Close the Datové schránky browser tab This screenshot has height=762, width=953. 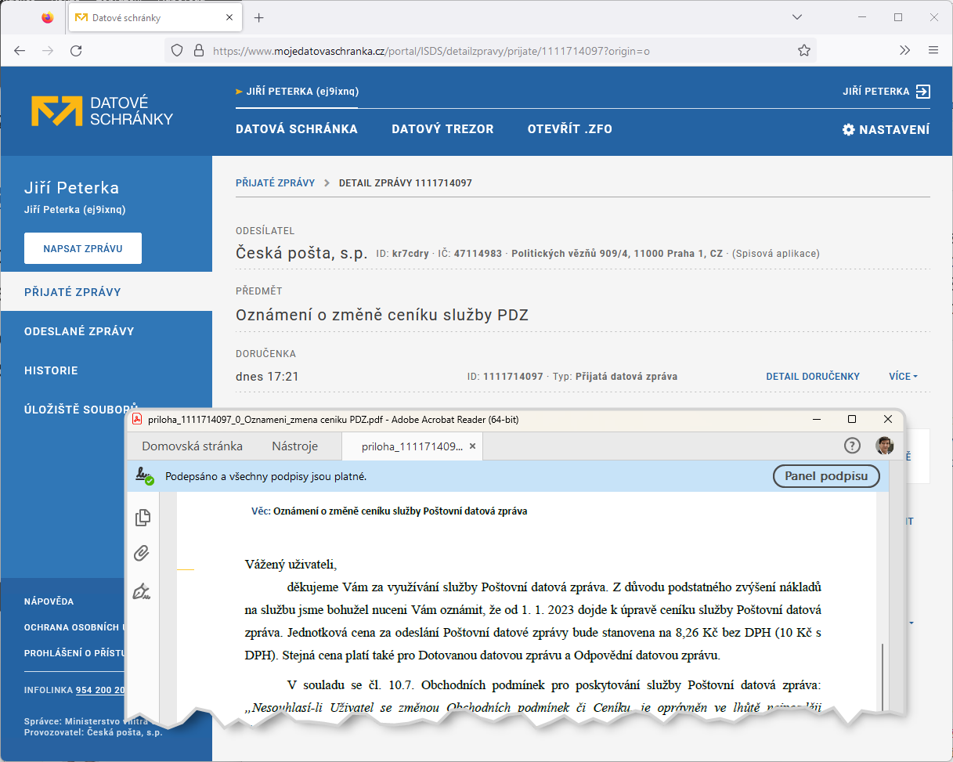point(229,17)
